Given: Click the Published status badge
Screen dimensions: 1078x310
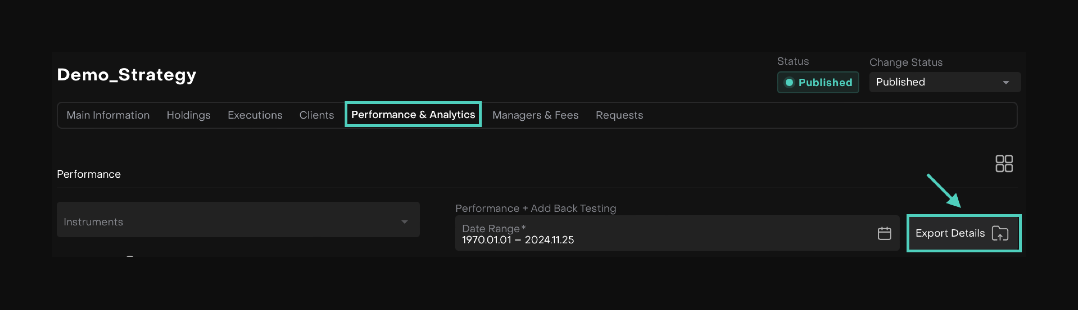Looking at the screenshot, I should (818, 82).
